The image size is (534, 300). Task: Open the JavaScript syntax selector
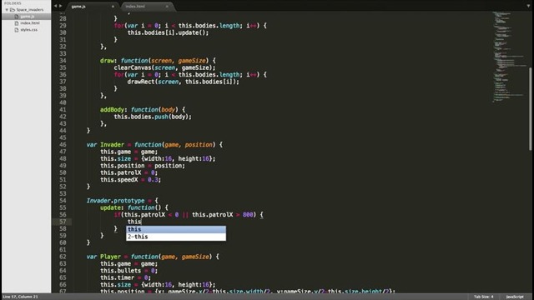(515, 297)
